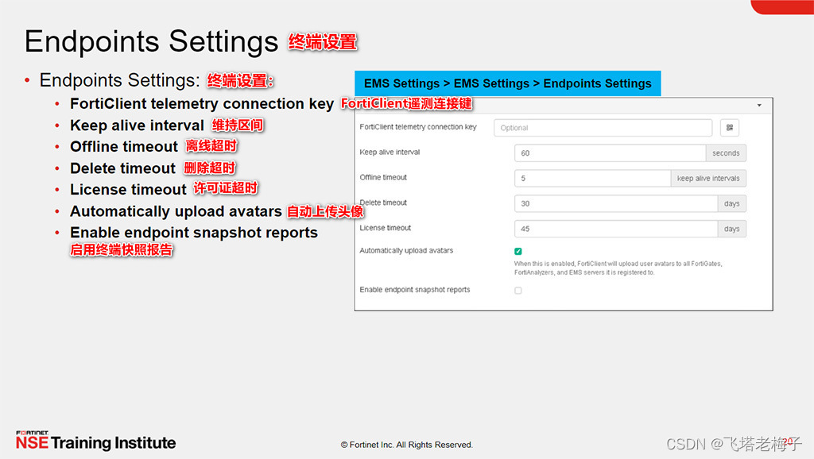Click the 'Delete timeout' bullet text
The width and height of the screenshot is (814, 459).
click(x=122, y=168)
